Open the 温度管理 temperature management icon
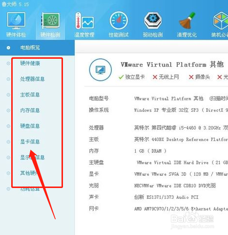The image size is (228, 235). (x=84, y=24)
